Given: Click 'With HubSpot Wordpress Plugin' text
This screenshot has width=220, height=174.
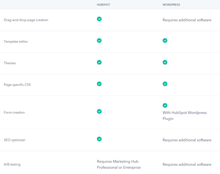Looking at the screenshot, I should click(184, 116).
